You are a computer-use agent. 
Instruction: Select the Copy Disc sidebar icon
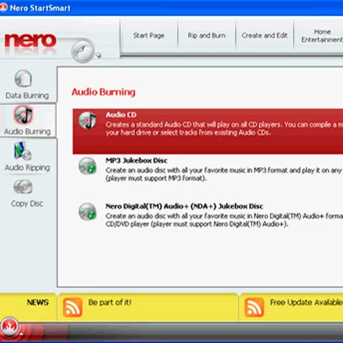tap(23, 187)
